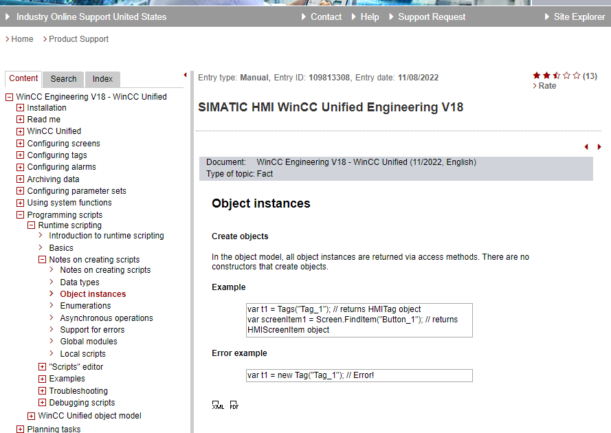
Task: Go to previous topic arrow
Action: click(x=586, y=147)
